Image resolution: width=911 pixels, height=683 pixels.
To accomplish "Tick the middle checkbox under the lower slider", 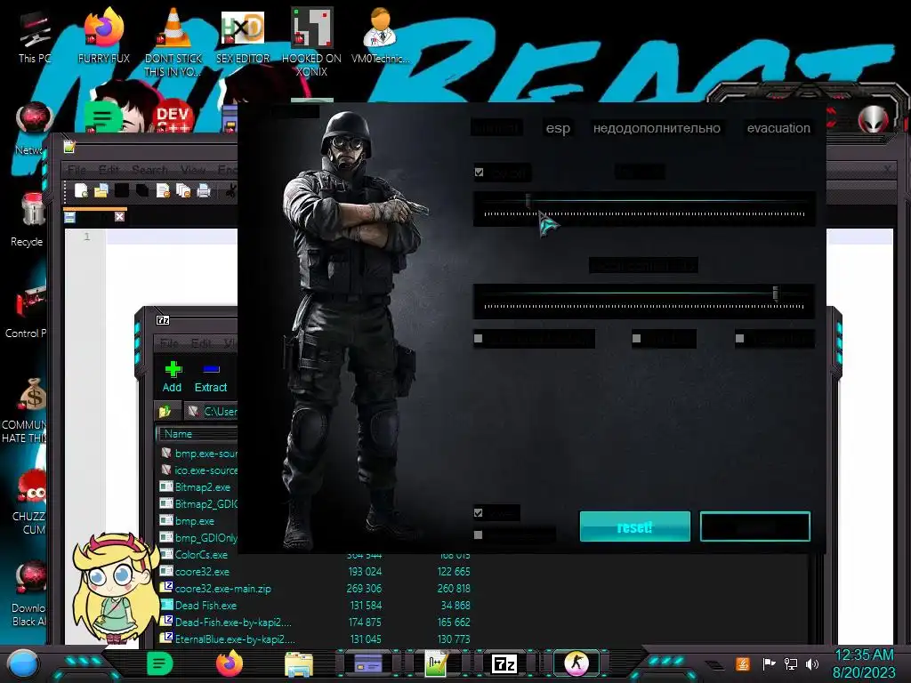I will [636, 339].
